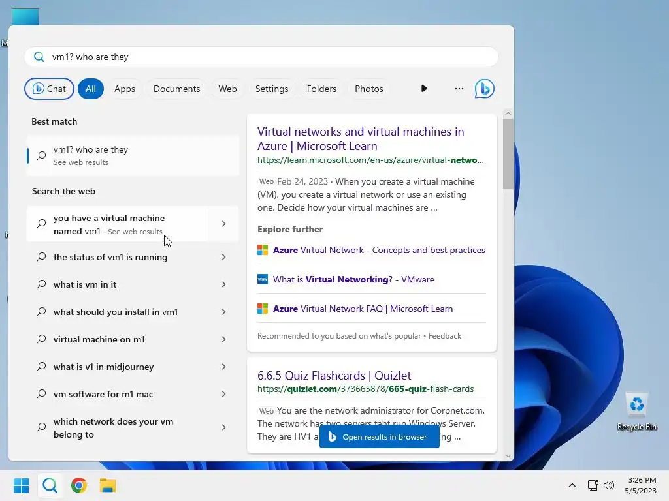This screenshot has width=669, height=501.
Task: Click the more options ellipsis icon
Action: pyautogui.click(x=459, y=89)
